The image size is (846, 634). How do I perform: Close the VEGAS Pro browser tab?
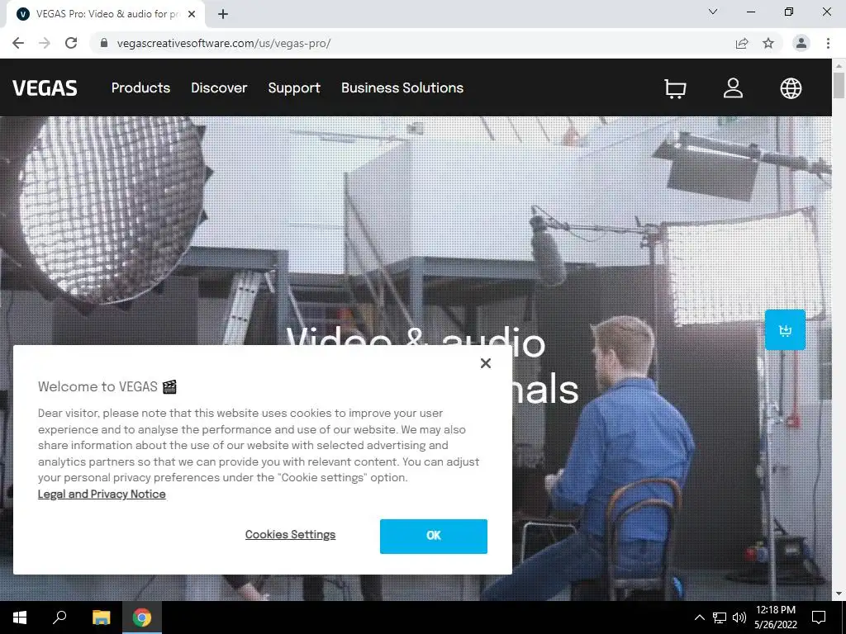click(192, 14)
